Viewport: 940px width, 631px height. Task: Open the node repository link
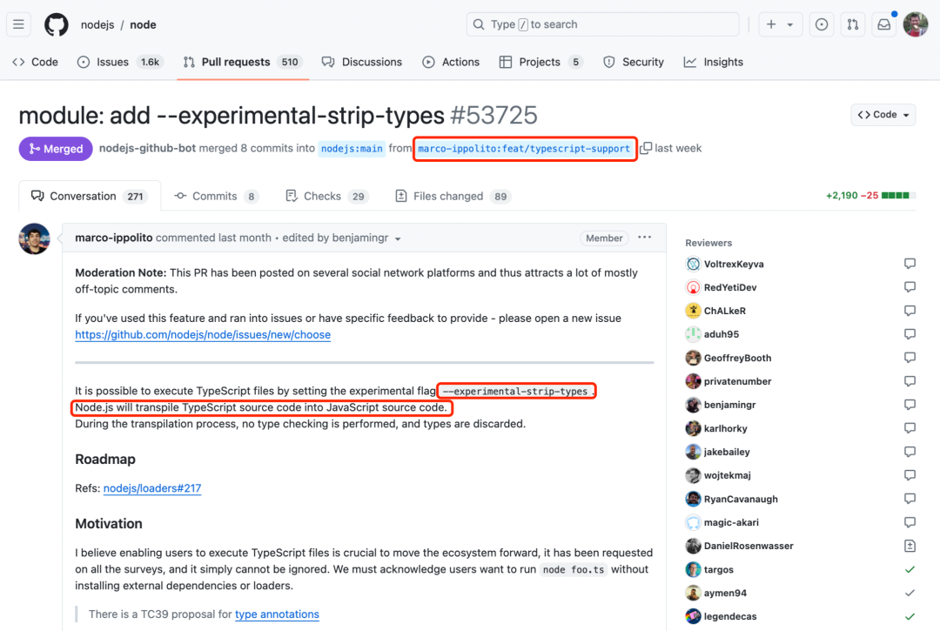coord(143,24)
